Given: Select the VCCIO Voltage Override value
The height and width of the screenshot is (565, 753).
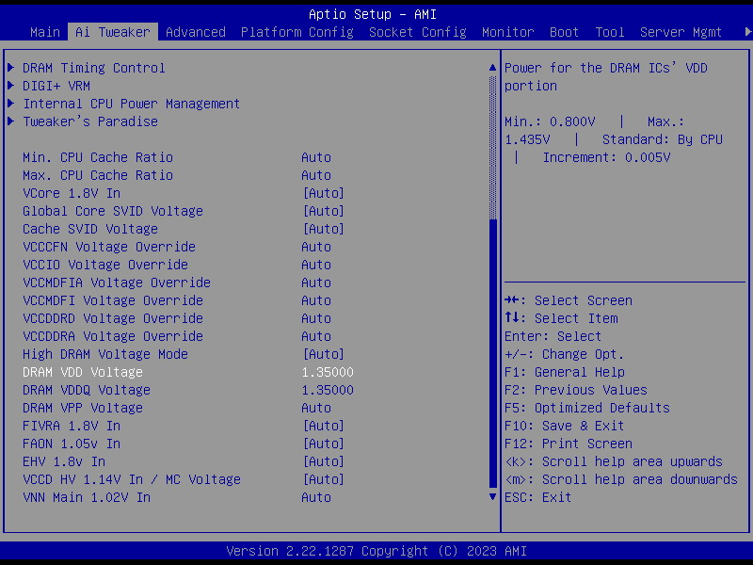Looking at the screenshot, I should click(316, 265).
